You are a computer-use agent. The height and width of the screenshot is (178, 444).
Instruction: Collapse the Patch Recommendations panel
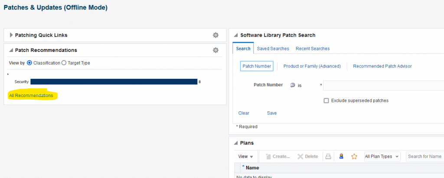click(11, 50)
